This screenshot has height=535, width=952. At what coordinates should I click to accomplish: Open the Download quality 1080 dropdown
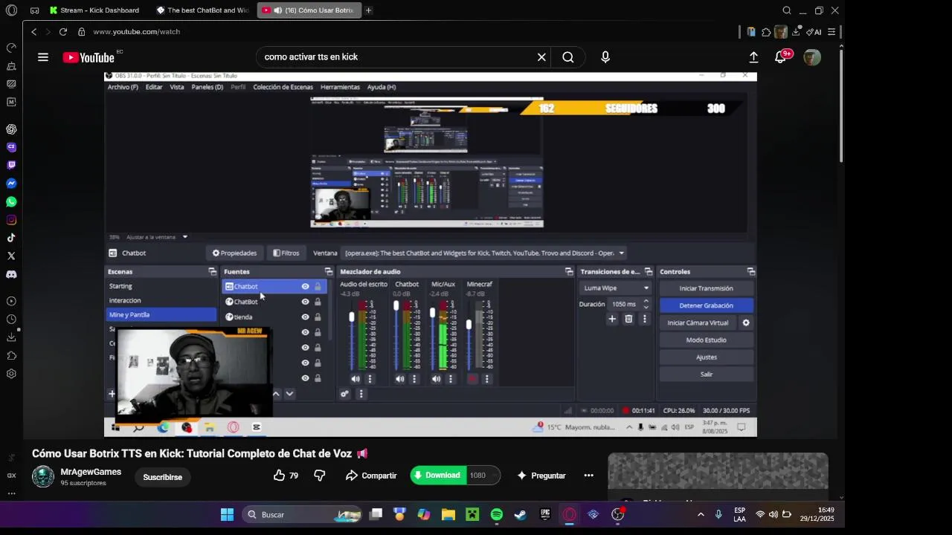click(483, 476)
